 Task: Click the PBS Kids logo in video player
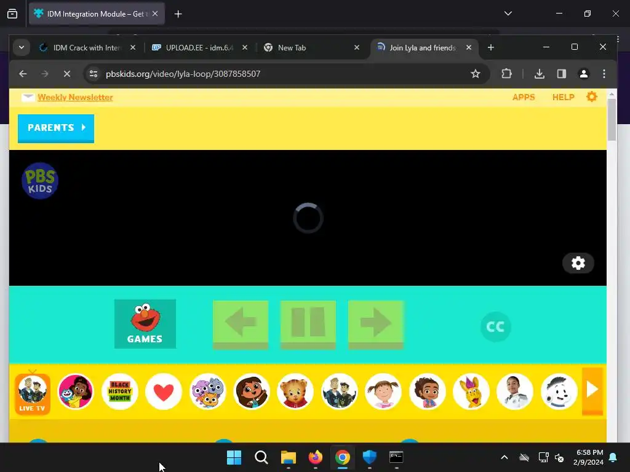40,181
